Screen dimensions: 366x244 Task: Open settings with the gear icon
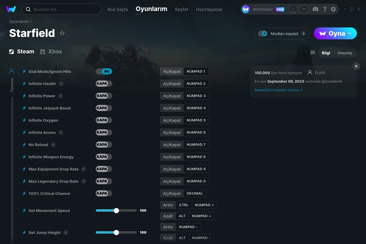click(x=333, y=9)
